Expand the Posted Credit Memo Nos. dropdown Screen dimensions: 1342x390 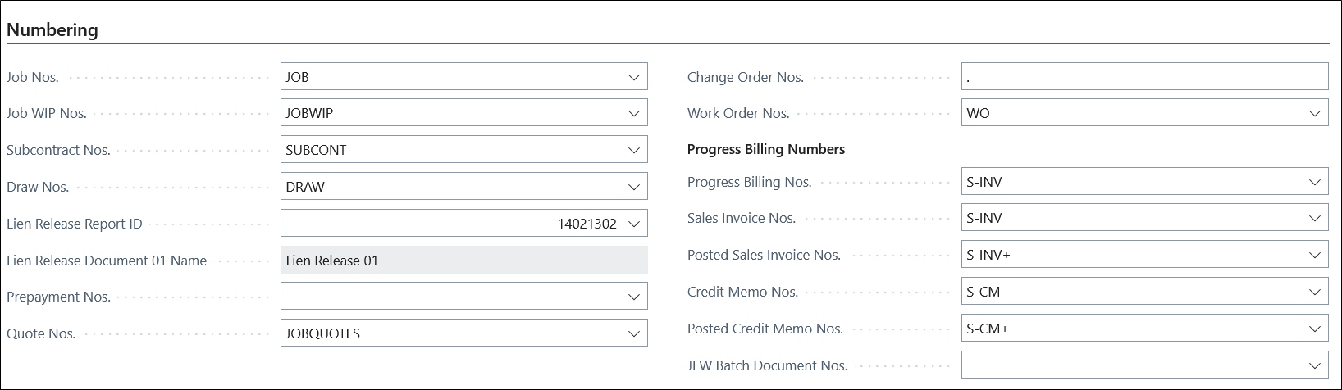coord(1314,329)
